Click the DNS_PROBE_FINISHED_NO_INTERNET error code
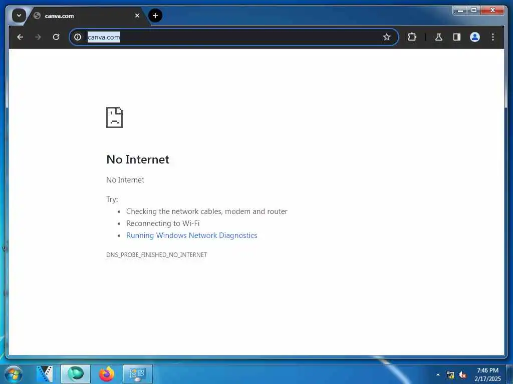 156,254
